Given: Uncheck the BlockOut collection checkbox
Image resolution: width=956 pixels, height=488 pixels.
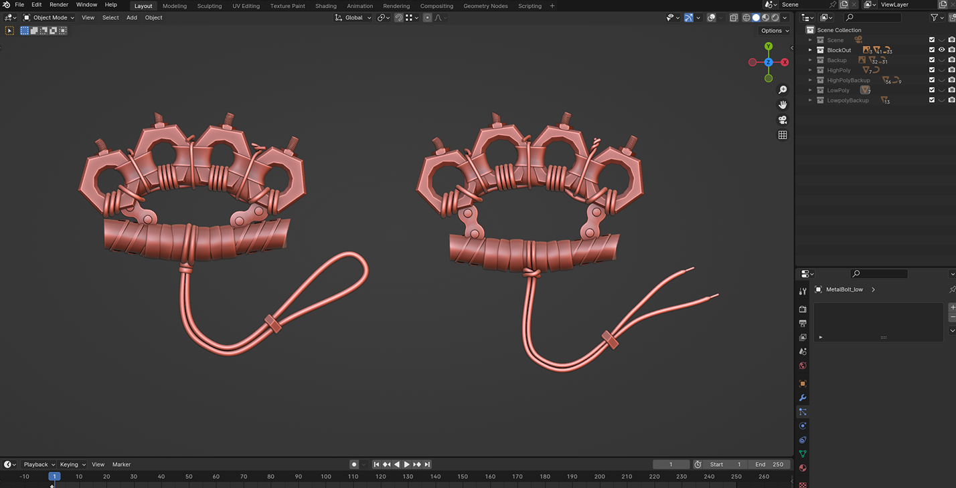Looking at the screenshot, I should (931, 50).
